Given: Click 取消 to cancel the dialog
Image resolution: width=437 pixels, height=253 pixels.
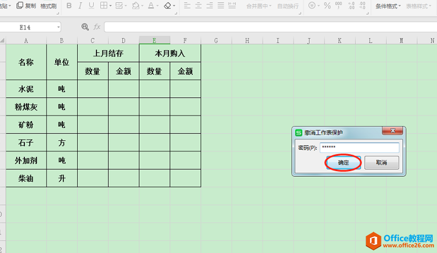Looking at the screenshot, I should click(382, 163).
